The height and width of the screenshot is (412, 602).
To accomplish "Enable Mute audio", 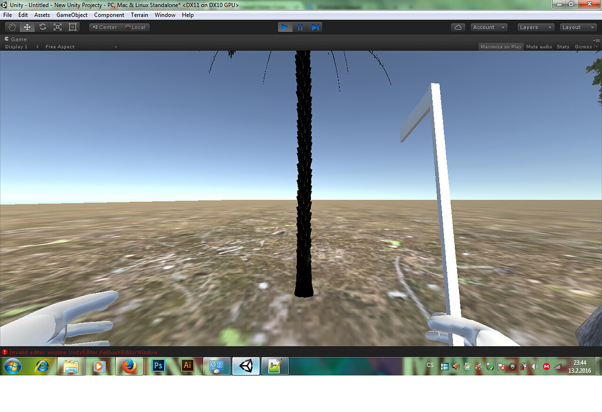I will pos(539,46).
